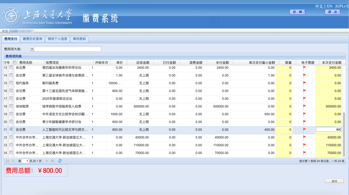Click the next page arrow
This screenshot has height=195, width=349.
point(47,161)
